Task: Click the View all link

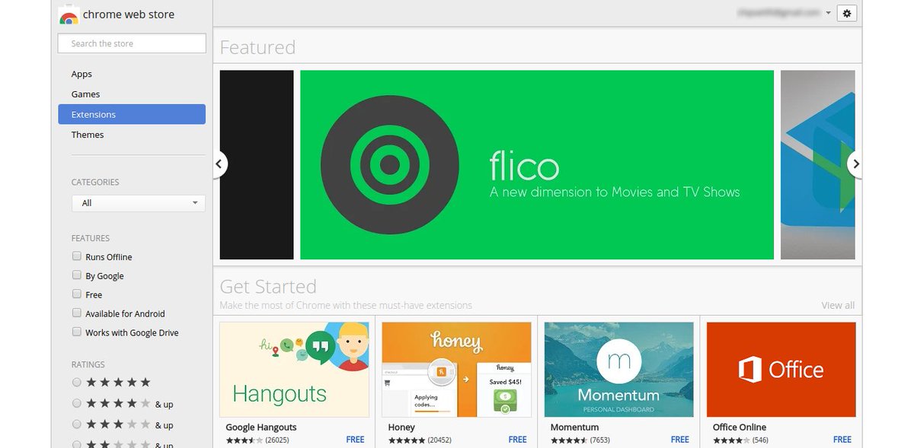Action: (x=838, y=305)
